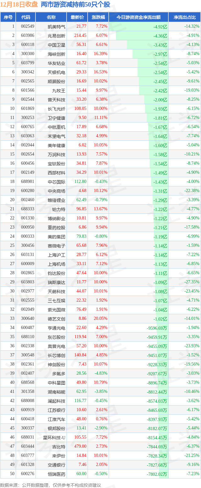
Task: Click the 今日游资资金净流出额 header
Action: click(x=139, y=17)
